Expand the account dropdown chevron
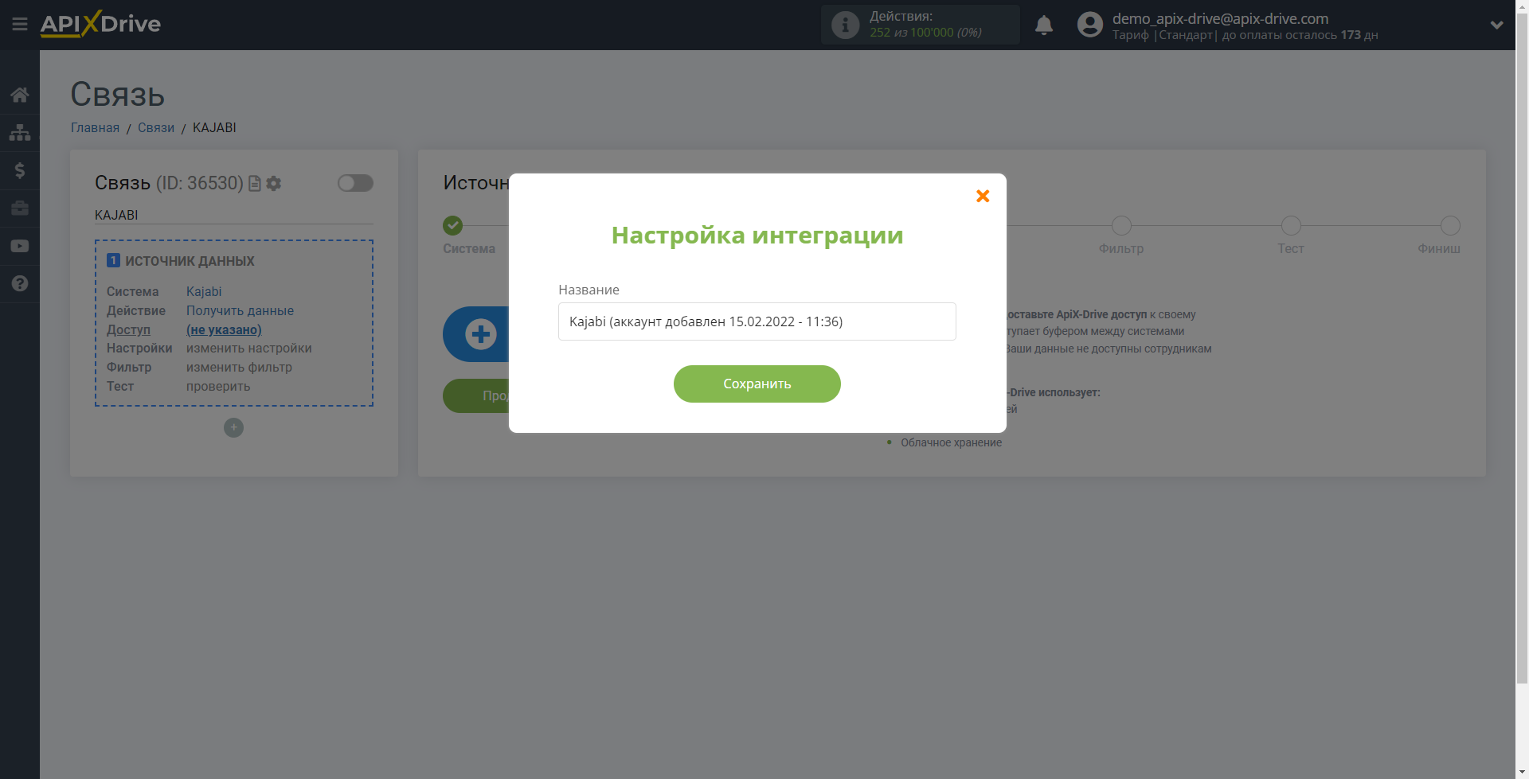 pyautogui.click(x=1496, y=25)
